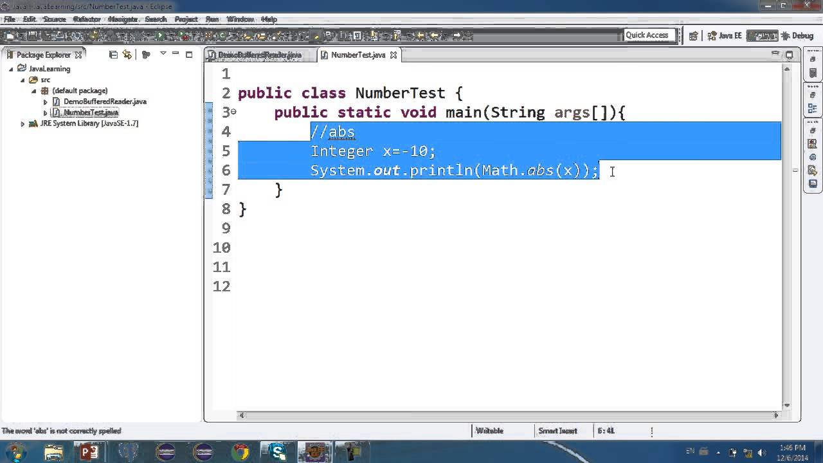Image resolution: width=823 pixels, height=463 pixels.
Task: Maximize the Package Explorer panel
Action: pos(189,55)
